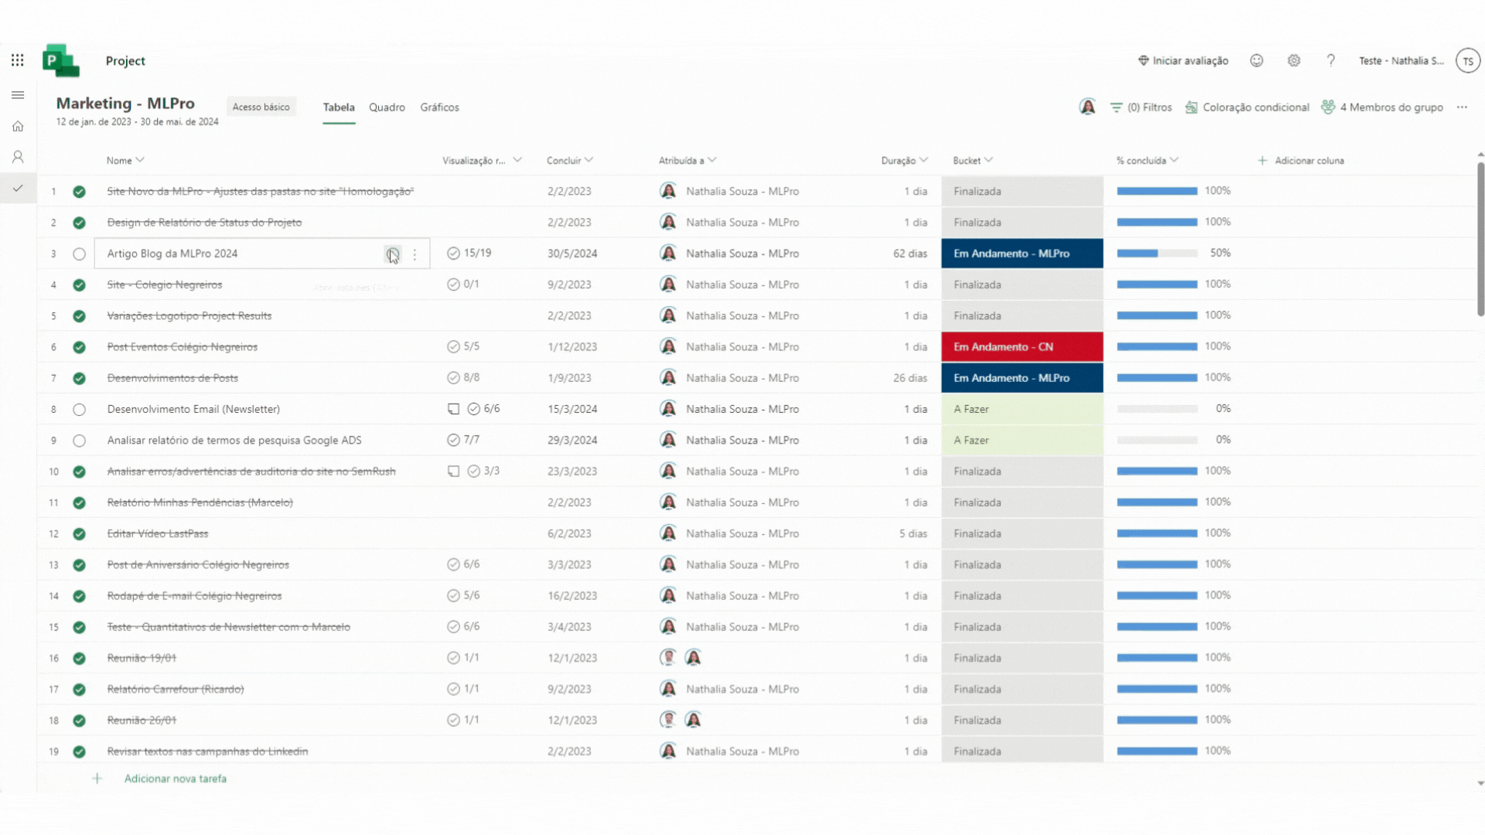The height and width of the screenshot is (835, 1485).
Task: Open the app launcher waffle icon
Action: 18,60
